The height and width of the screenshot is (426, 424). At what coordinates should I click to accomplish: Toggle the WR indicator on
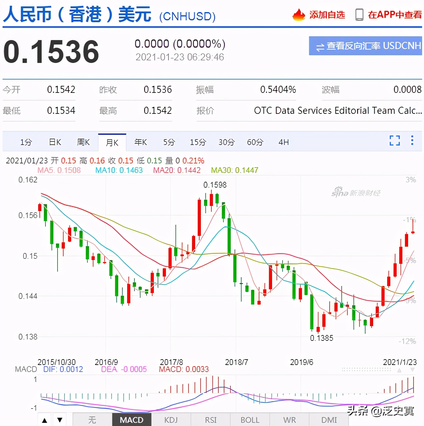(289, 420)
